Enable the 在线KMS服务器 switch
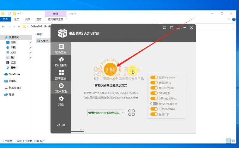Screen dimensions: 239x148 [154, 104]
